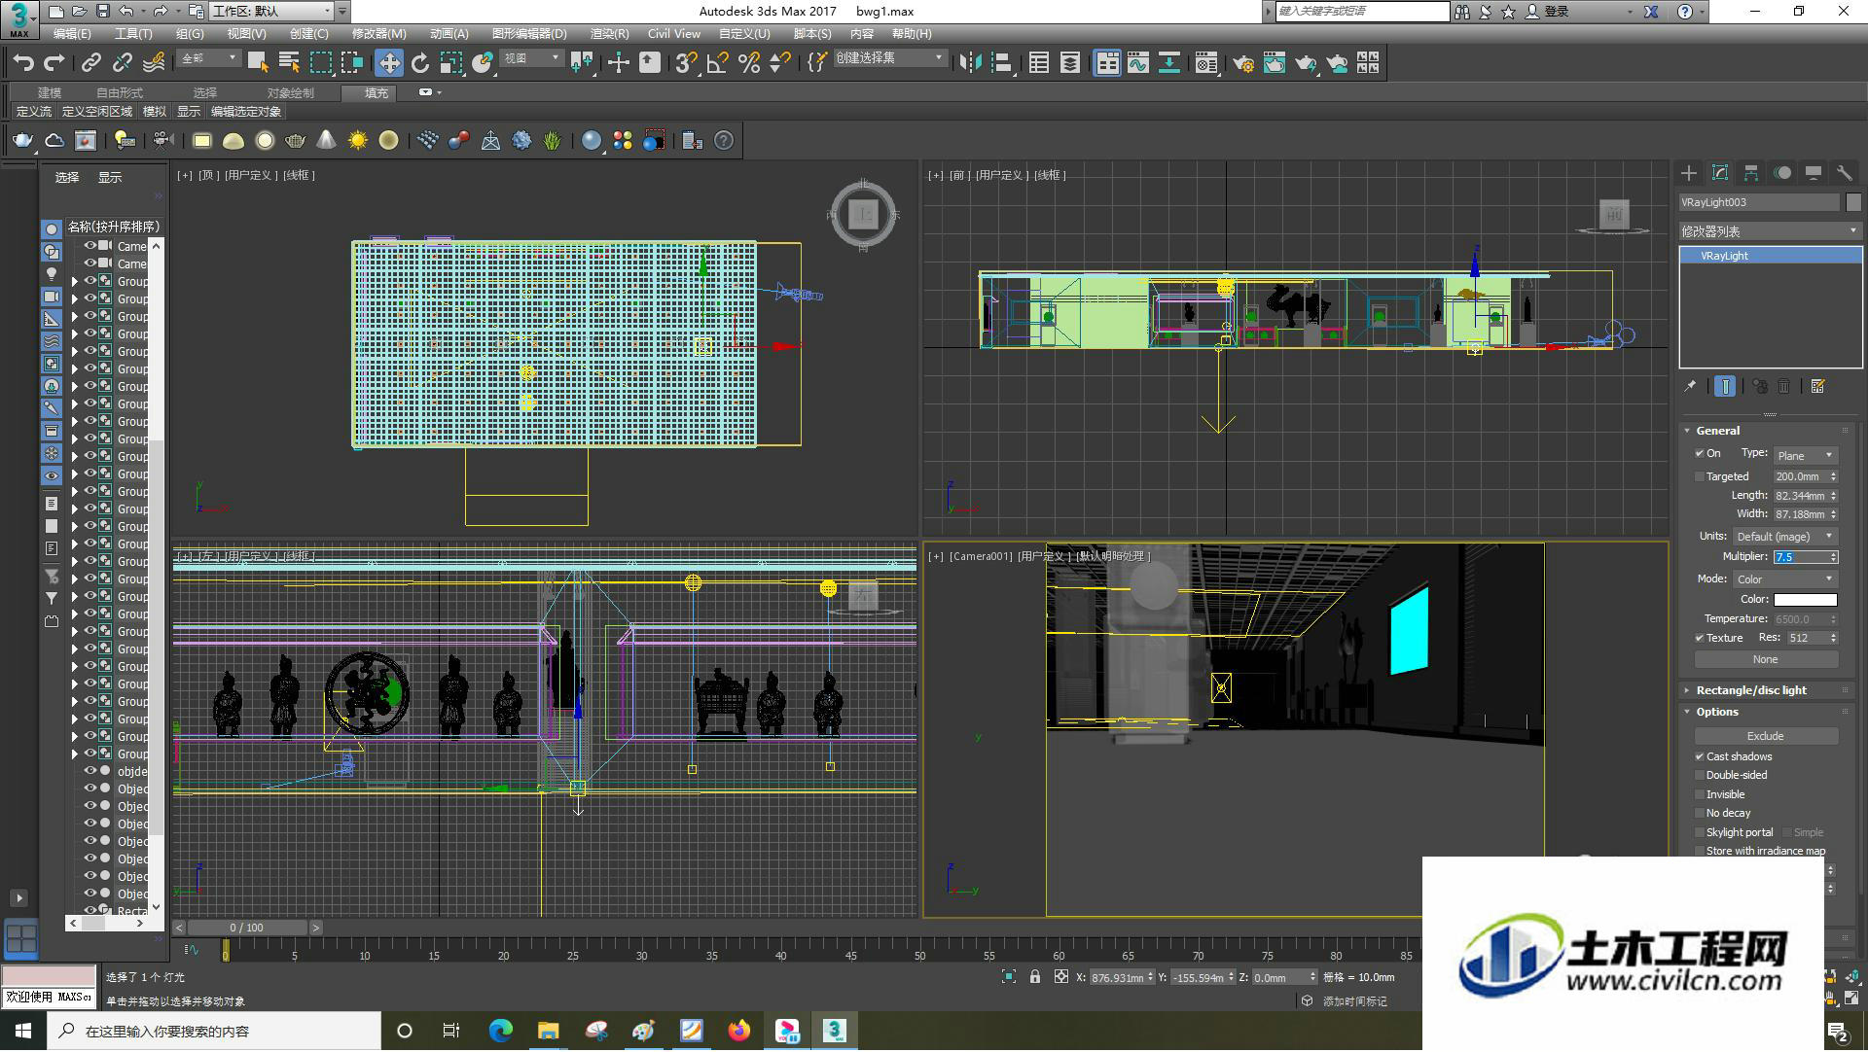Collapse the Options rollout
This screenshot has width=1868, height=1052.
click(x=1717, y=713)
